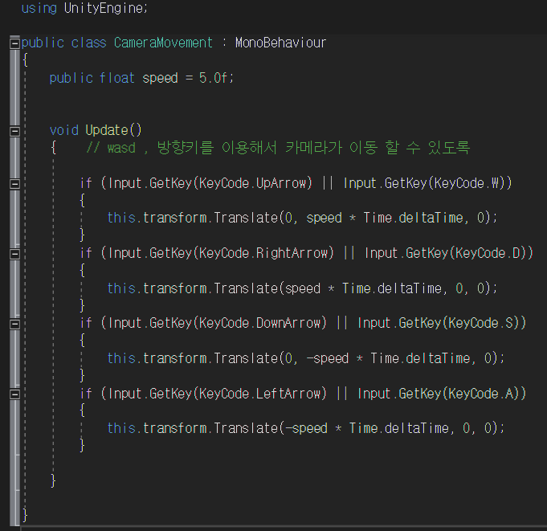Screen dimensions: 547x531
Task: Click the CameraMovement class name
Action: (163, 43)
